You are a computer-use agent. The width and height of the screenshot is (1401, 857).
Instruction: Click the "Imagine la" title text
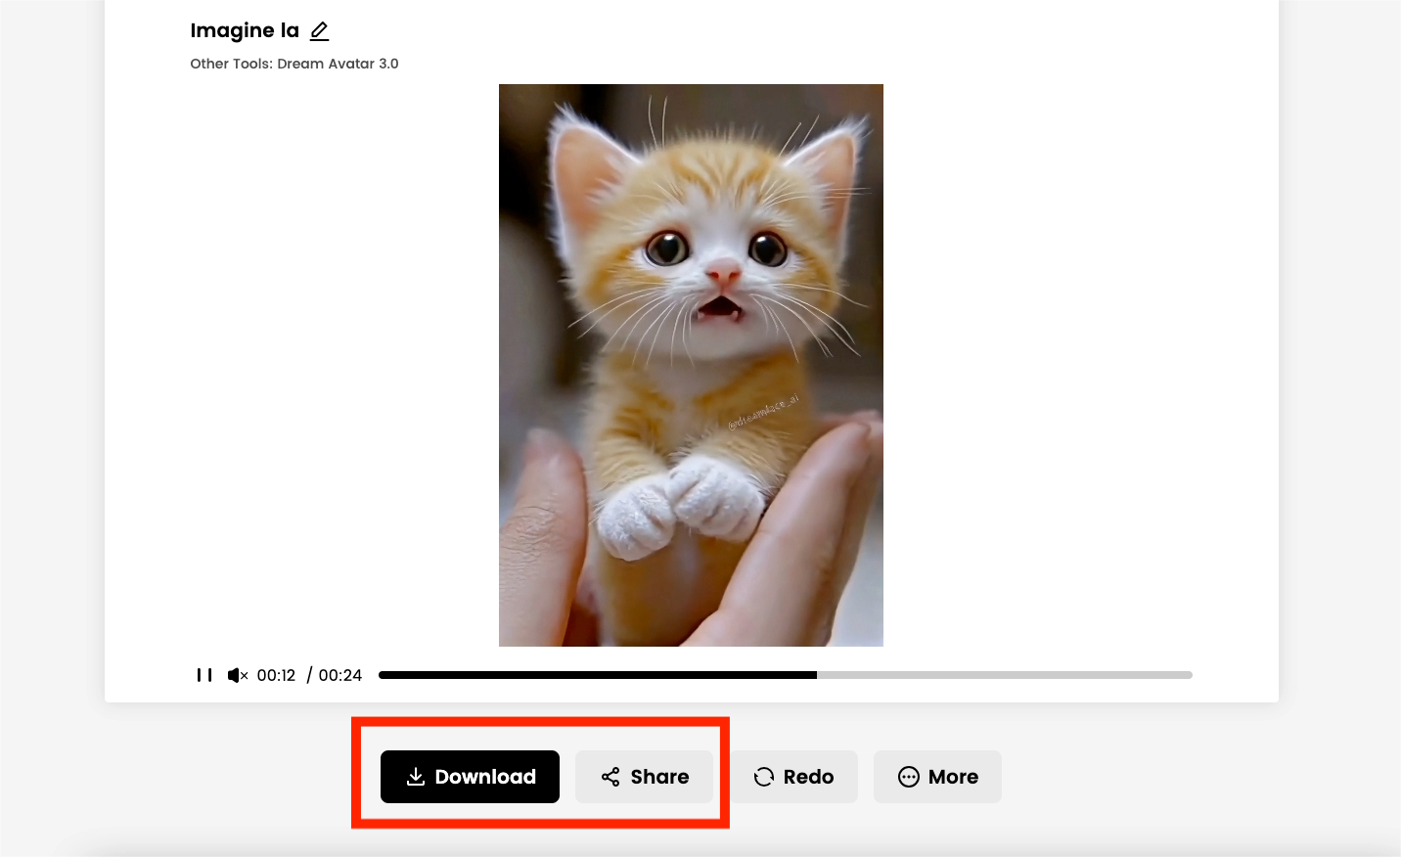tap(245, 31)
